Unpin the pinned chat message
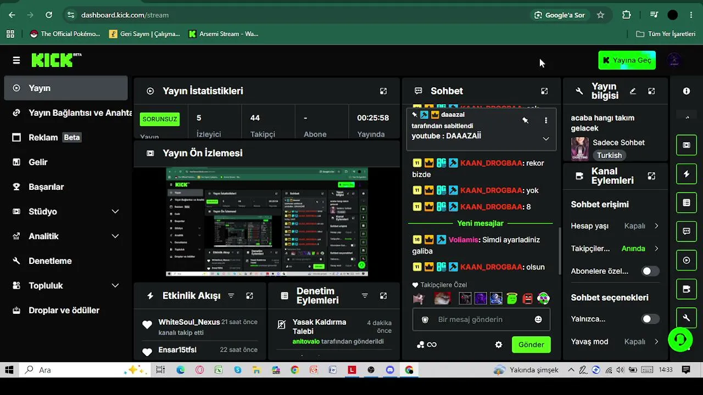The height and width of the screenshot is (395, 703). (525, 120)
